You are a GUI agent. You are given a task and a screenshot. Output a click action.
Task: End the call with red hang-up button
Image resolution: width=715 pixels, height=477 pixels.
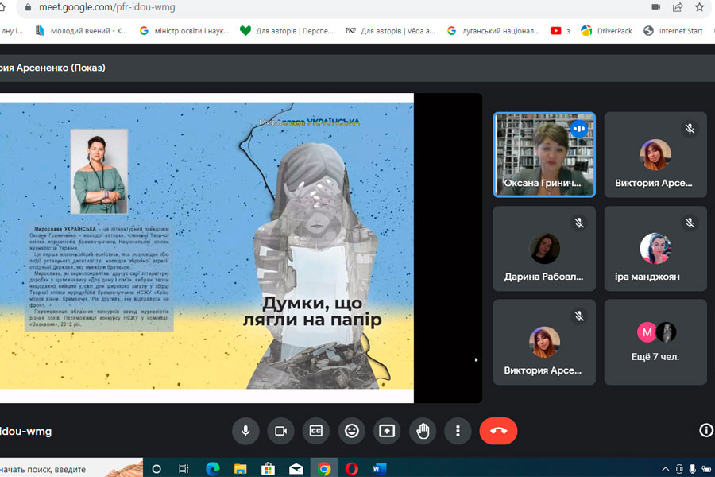coord(498,431)
